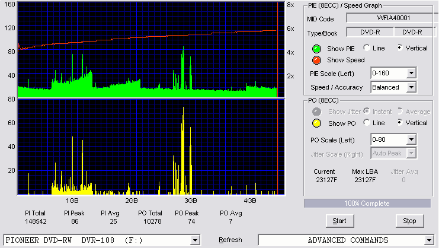Expand the ADVANCED COMMANDS dropdown arrow
This screenshot has width=439, height=248.
[x=429, y=240]
